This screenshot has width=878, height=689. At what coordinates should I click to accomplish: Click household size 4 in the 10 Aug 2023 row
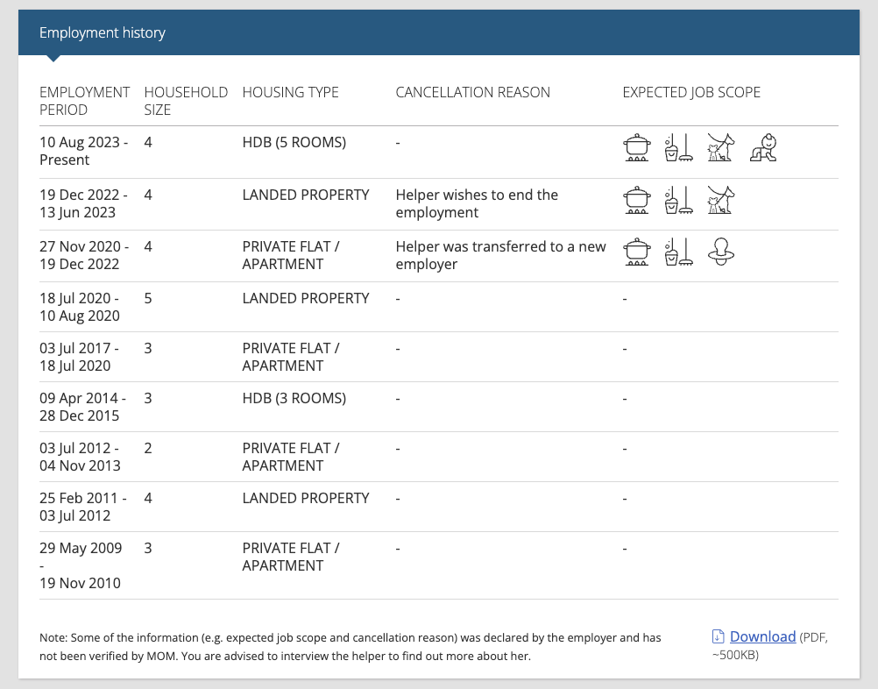[148, 142]
